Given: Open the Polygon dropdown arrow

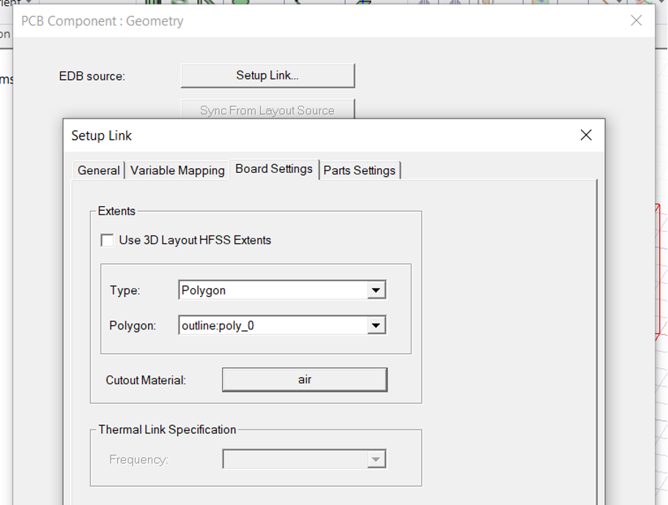Looking at the screenshot, I should [376, 326].
